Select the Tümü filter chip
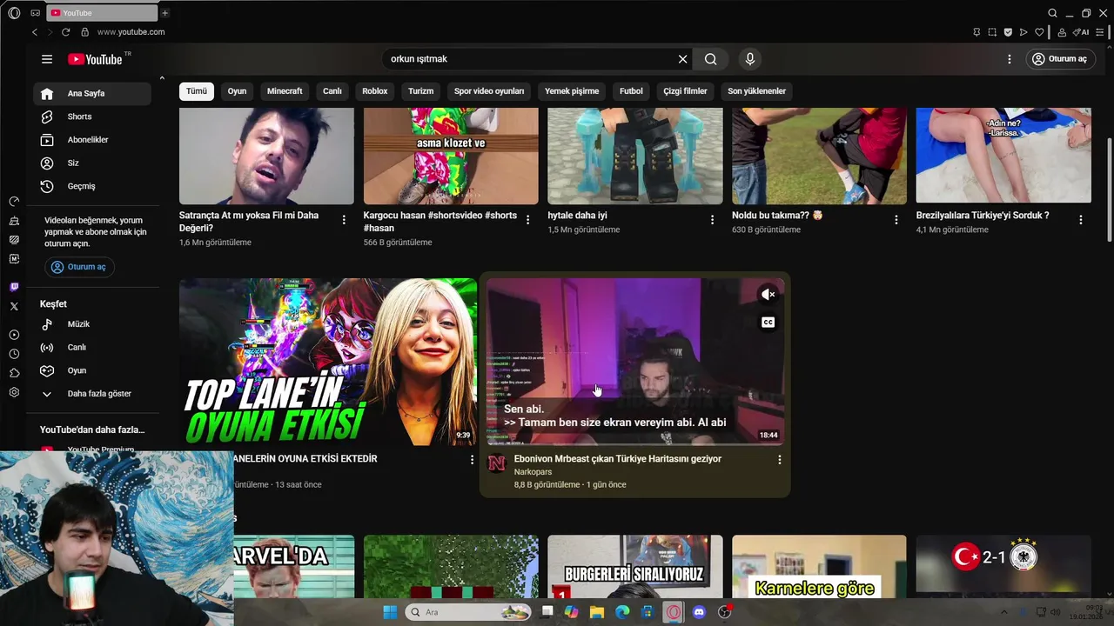The width and height of the screenshot is (1114, 626). 197,91
